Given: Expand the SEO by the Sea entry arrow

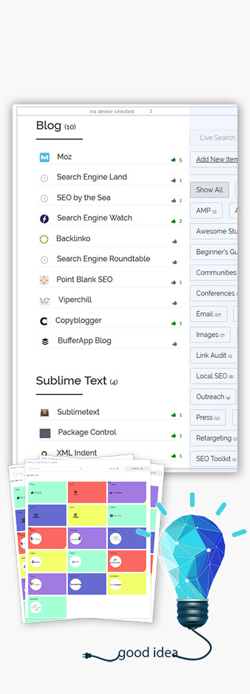Looking at the screenshot, I should click(44, 199).
